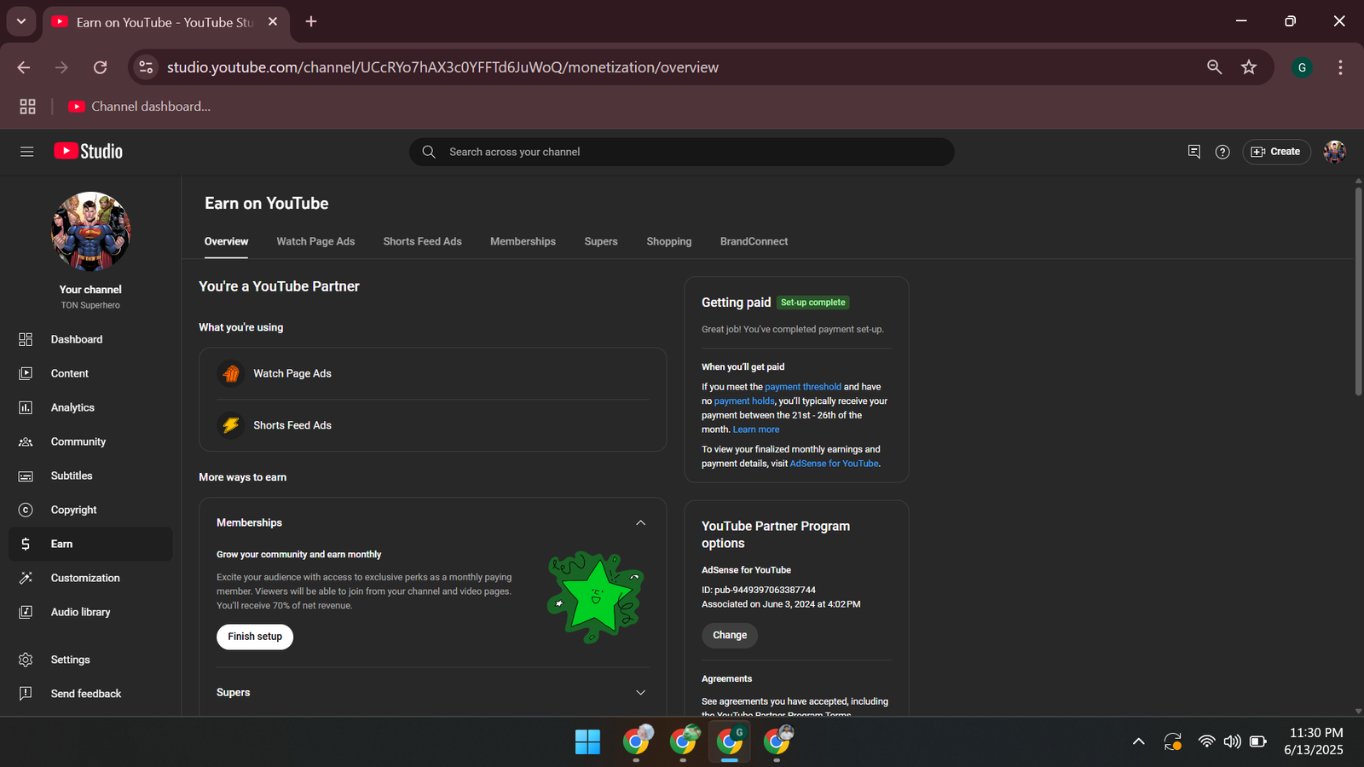The height and width of the screenshot is (767, 1364).
Task: Select the Overview tab
Action: click(x=226, y=241)
